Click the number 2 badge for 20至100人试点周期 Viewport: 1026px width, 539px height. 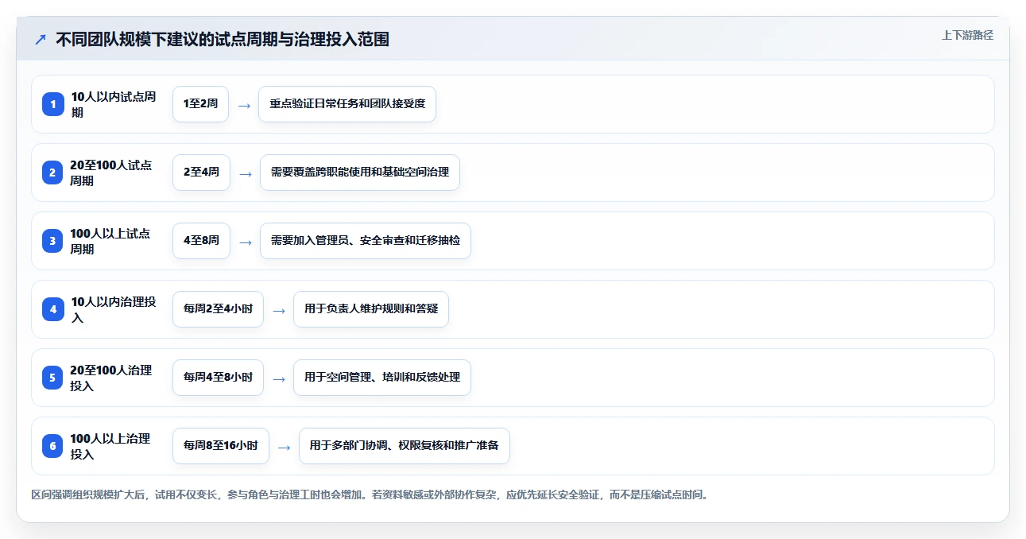(53, 173)
